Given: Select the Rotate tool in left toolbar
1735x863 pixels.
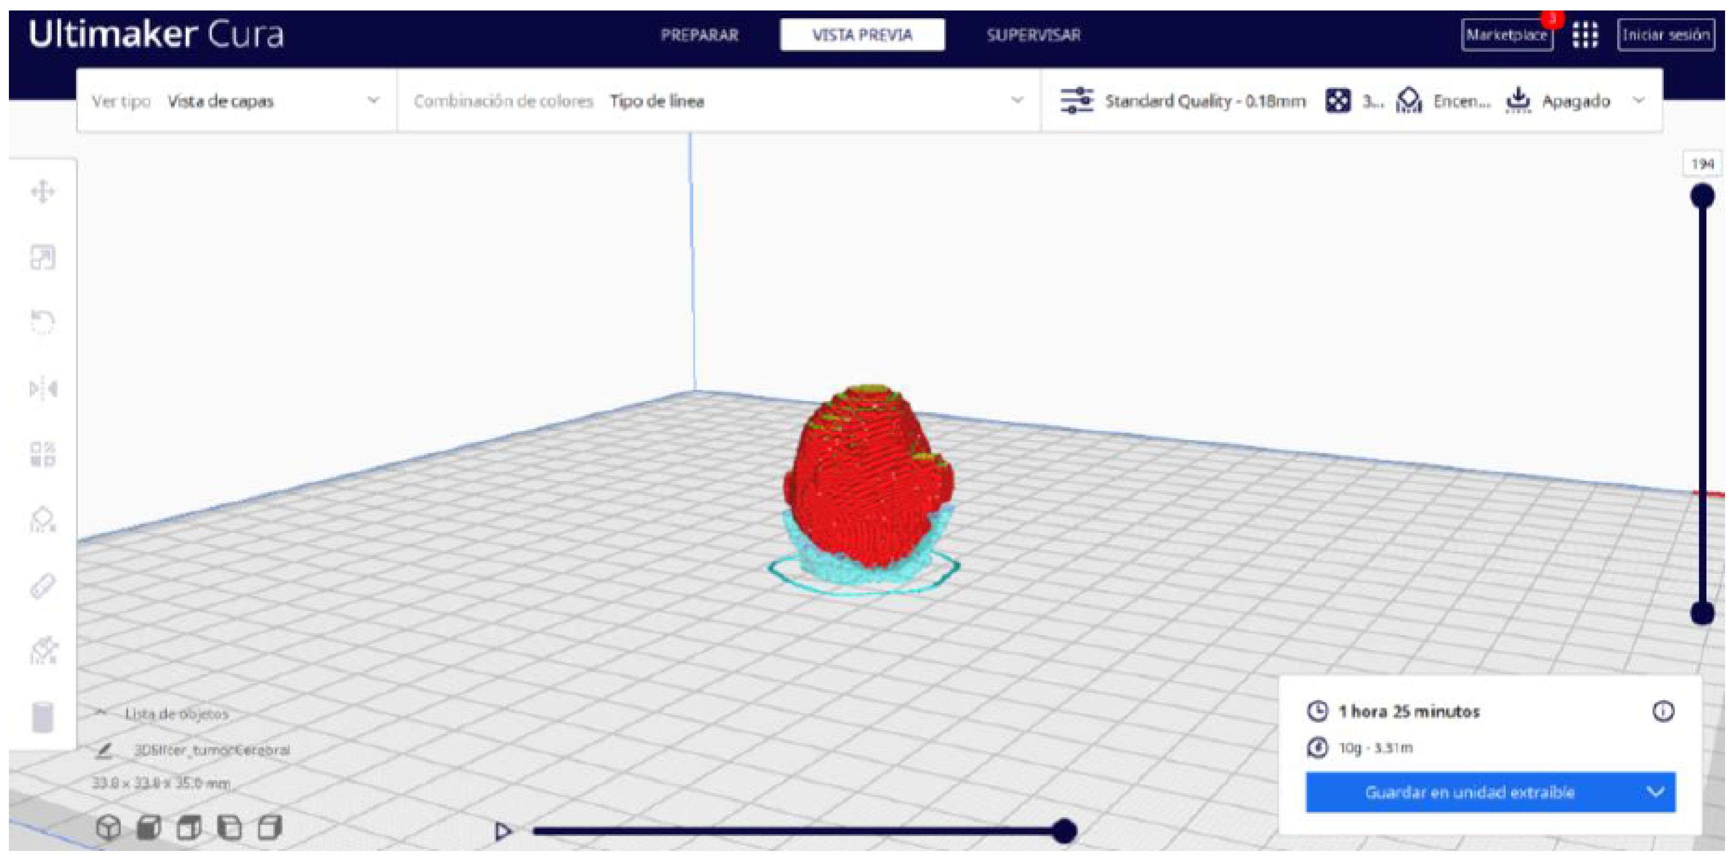Looking at the screenshot, I should [42, 322].
